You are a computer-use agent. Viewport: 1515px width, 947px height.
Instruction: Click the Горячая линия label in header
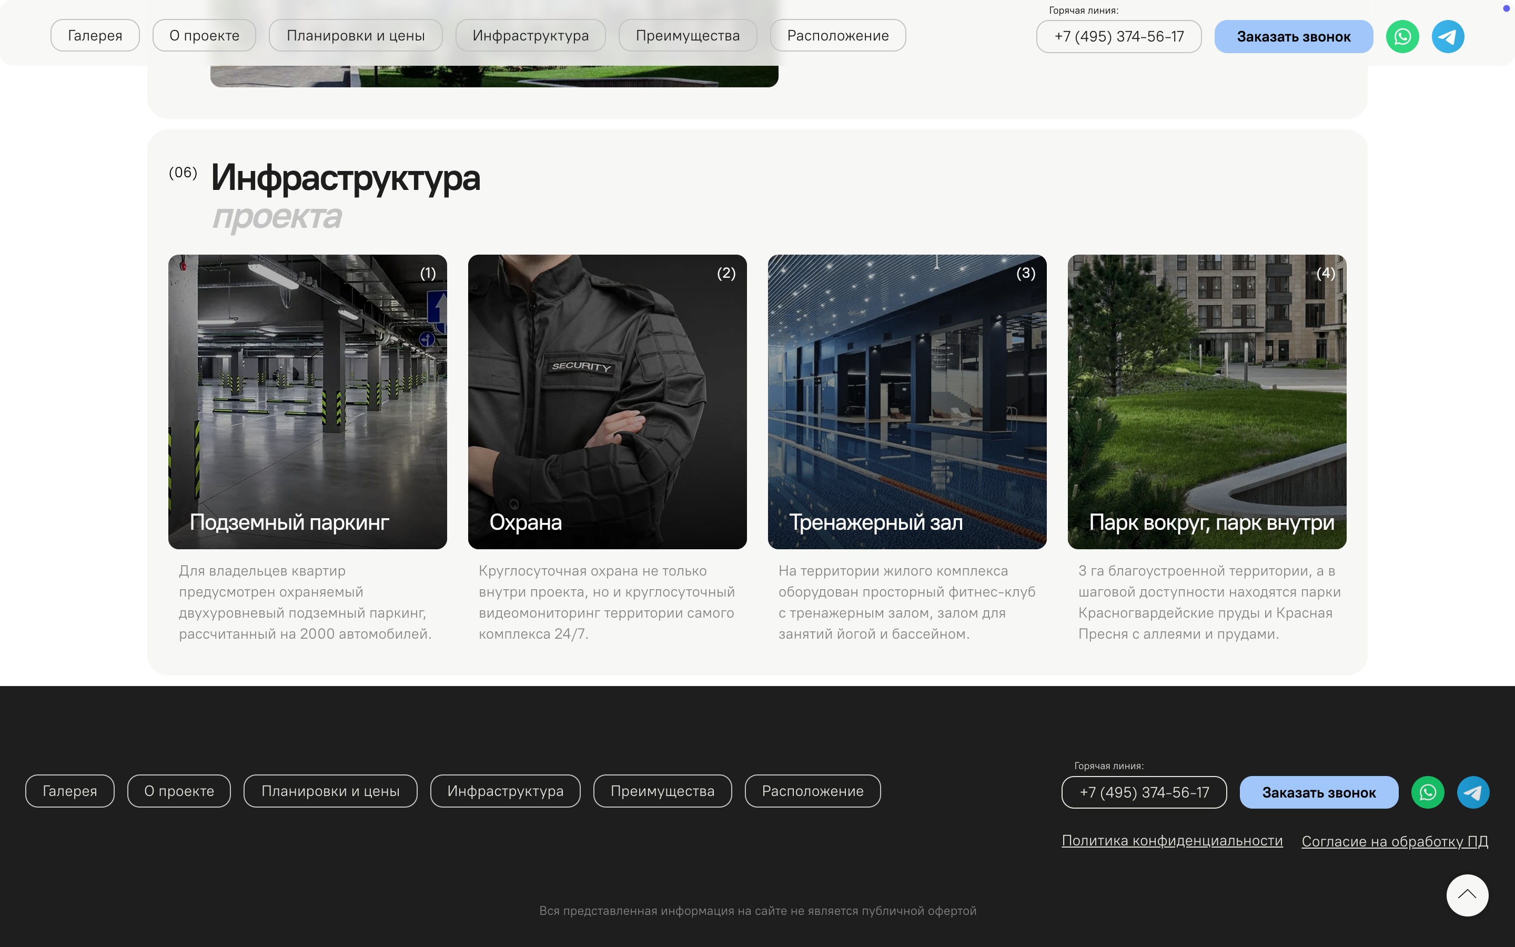tap(1084, 10)
